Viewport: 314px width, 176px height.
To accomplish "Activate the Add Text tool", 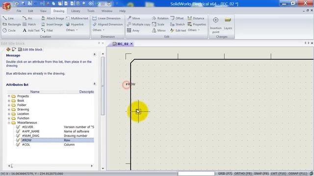I will [x=31, y=30].
